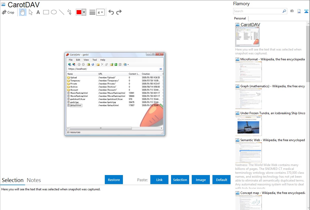Click the blue collapse-to-top icon
Screen dimensions: 310x210
click(x=306, y=11)
